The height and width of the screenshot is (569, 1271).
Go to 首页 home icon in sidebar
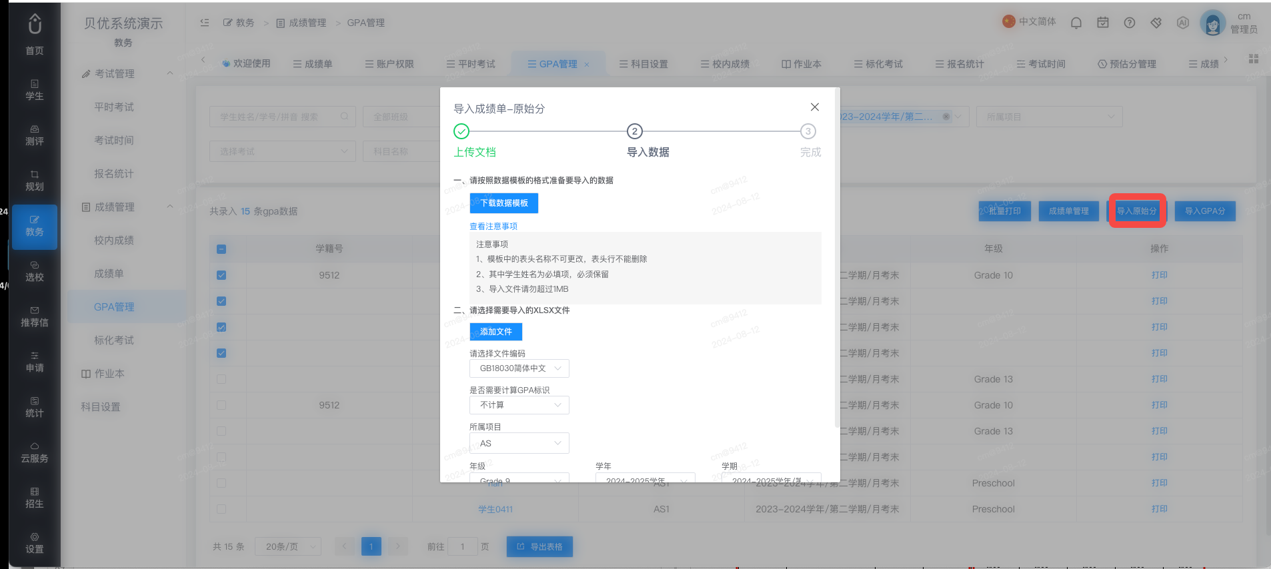pos(35,35)
